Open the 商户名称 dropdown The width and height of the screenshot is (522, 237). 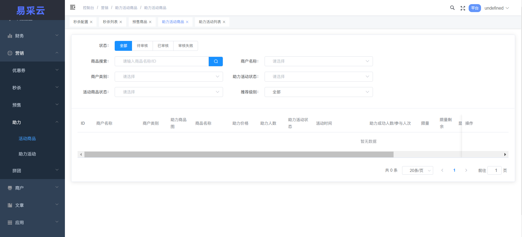[x=319, y=61]
